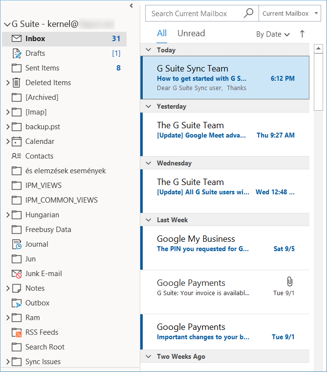The image size is (327, 372).
Task: Select the Drafts folder label
Action: [x=35, y=53]
